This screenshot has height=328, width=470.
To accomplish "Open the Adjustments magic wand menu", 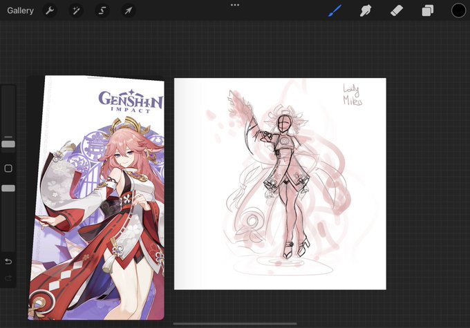I will (76, 11).
